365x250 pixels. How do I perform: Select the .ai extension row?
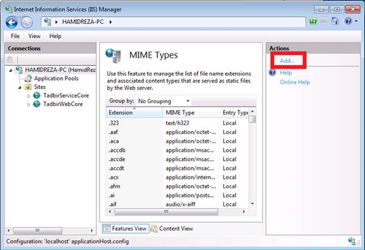click(x=177, y=195)
